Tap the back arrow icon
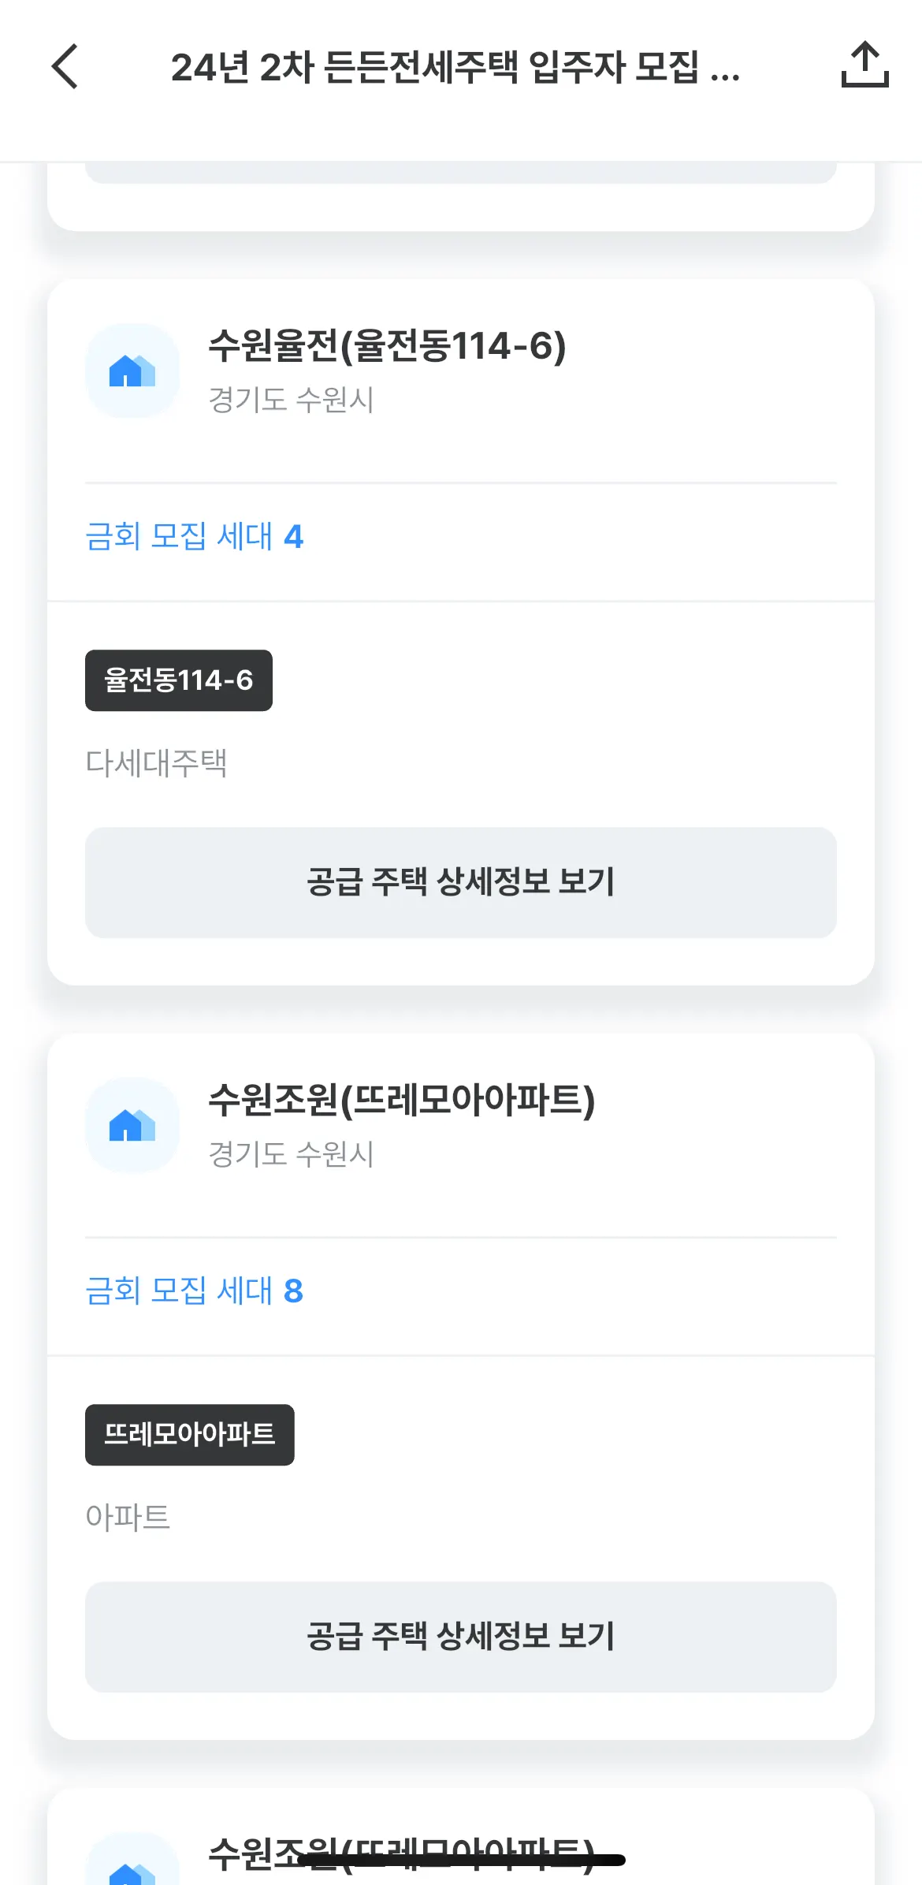The height and width of the screenshot is (1885, 922). (65, 66)
